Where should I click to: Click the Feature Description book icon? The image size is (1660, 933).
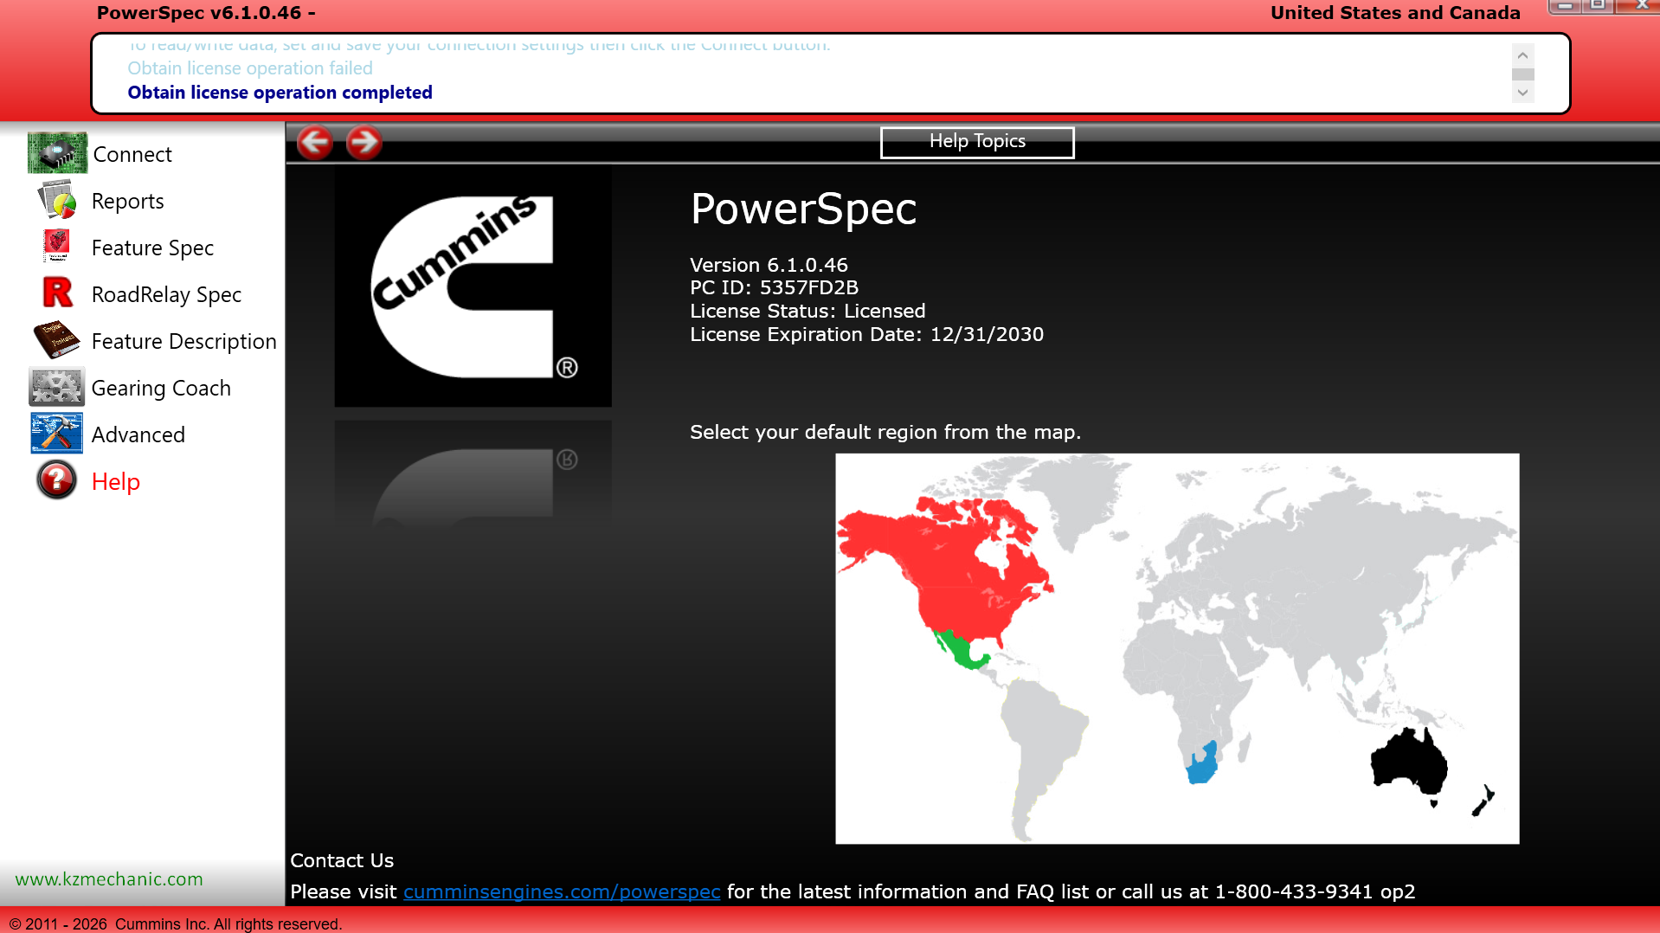click(x=57, y=340)
